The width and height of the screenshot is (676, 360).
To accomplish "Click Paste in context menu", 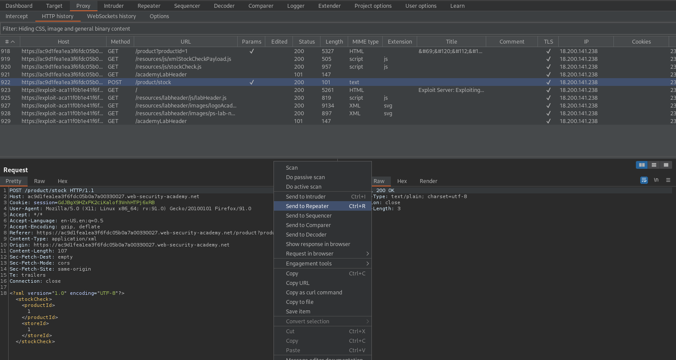I will [x=323, y=350].
